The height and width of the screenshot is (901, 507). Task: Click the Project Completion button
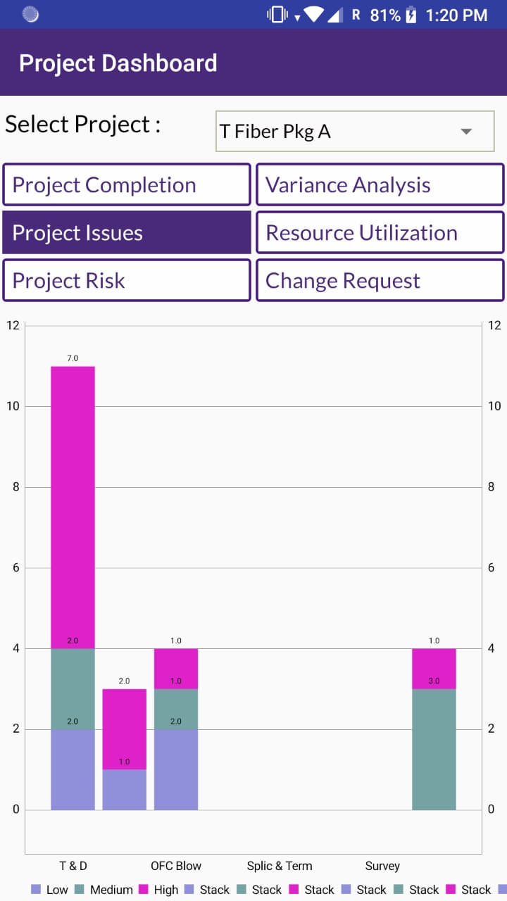[126, 184]
